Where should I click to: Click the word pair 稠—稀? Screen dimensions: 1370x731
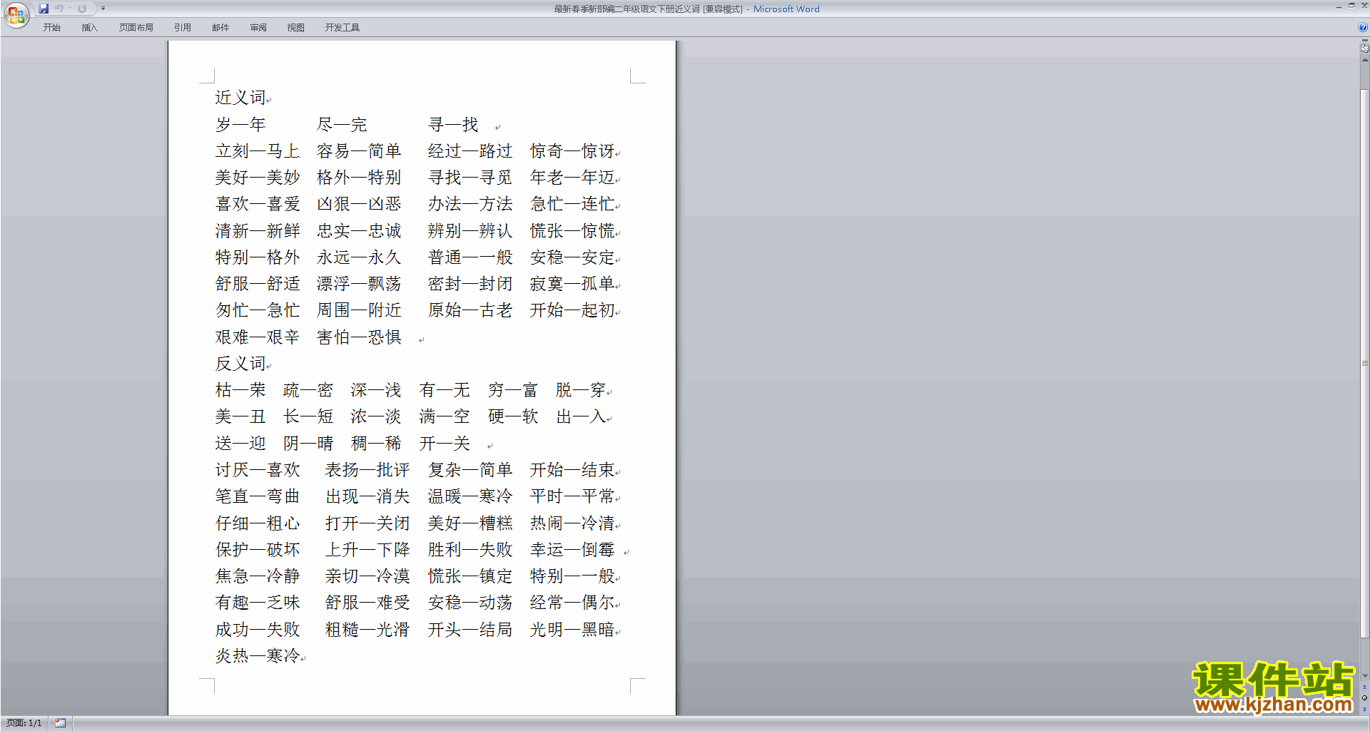(x=376, y=444)
